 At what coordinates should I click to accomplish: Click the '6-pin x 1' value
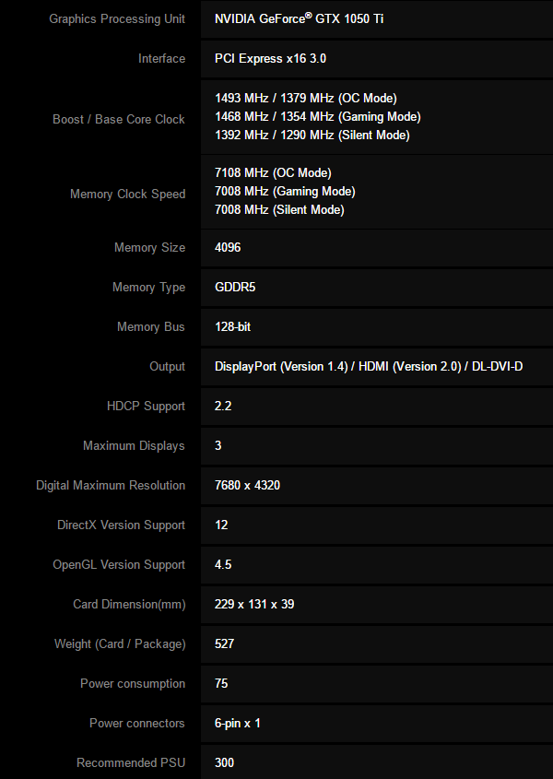238,724
